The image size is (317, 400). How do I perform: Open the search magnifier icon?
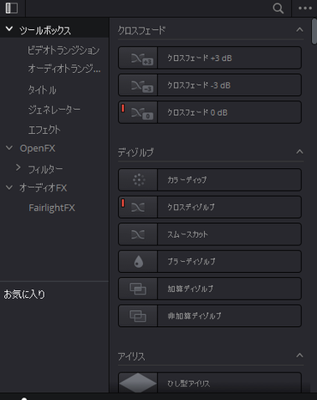click(x=278, y=9)
